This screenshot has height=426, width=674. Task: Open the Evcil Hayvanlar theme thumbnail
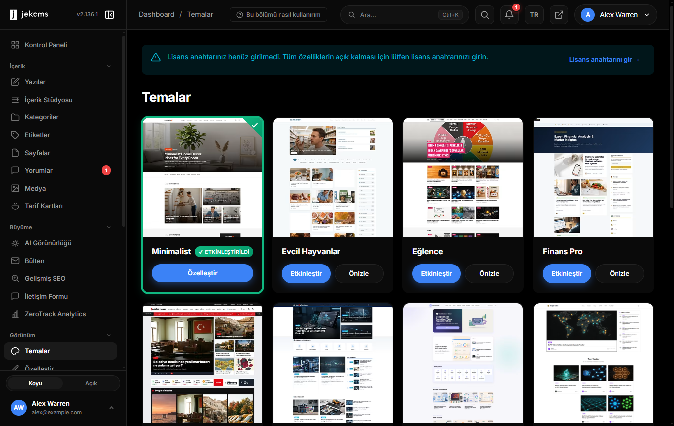(x=333, y=177)
